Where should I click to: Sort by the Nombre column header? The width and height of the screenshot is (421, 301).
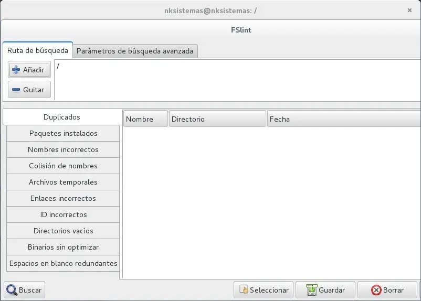(146, 119)
